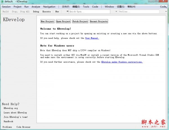Open the Tools menu

86,7
